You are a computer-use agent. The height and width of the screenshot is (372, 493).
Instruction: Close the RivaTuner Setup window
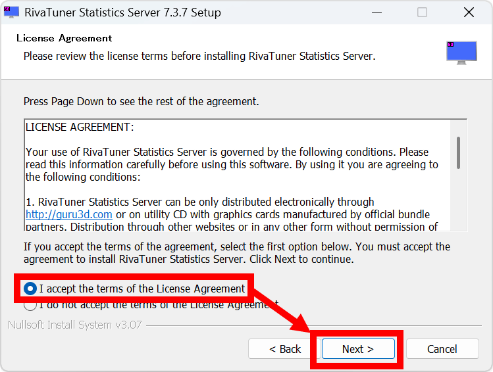tap(469, 12)
